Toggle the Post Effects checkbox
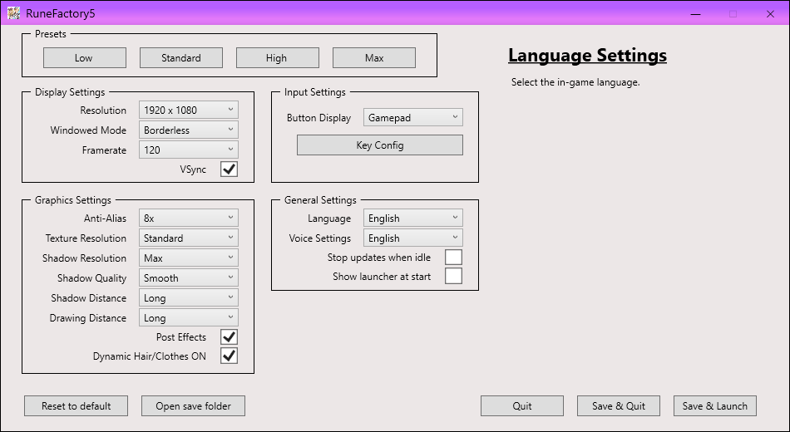This screenshot has height=432, width=790. (229, 337)
